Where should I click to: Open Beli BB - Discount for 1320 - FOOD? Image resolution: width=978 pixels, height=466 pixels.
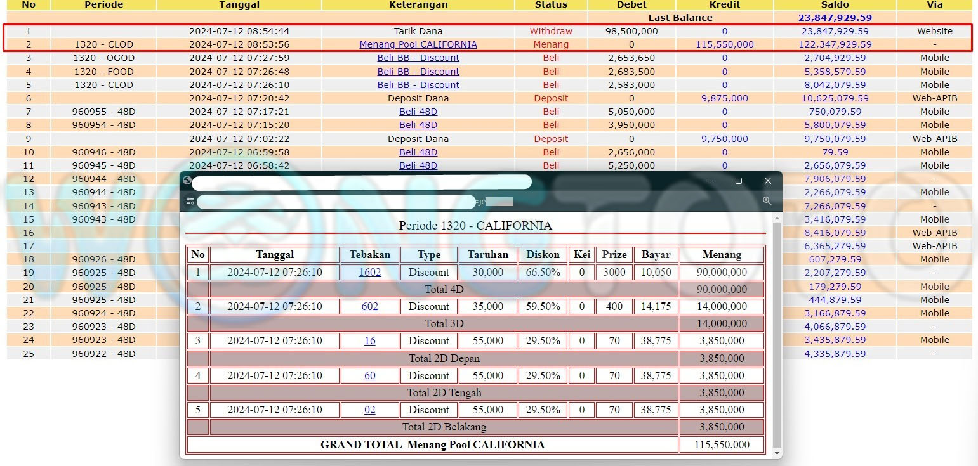(x=418, y=72)
